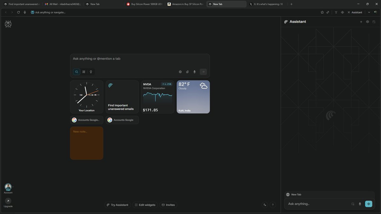Go forward using the browser forward arrow
This screenshot has width=381, height=214.
pyautogui.click(x=12, y=12)
